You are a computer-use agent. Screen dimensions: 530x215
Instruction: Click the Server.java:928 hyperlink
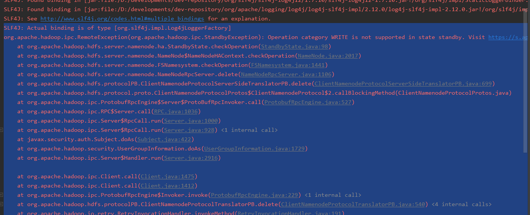point(189,130)
